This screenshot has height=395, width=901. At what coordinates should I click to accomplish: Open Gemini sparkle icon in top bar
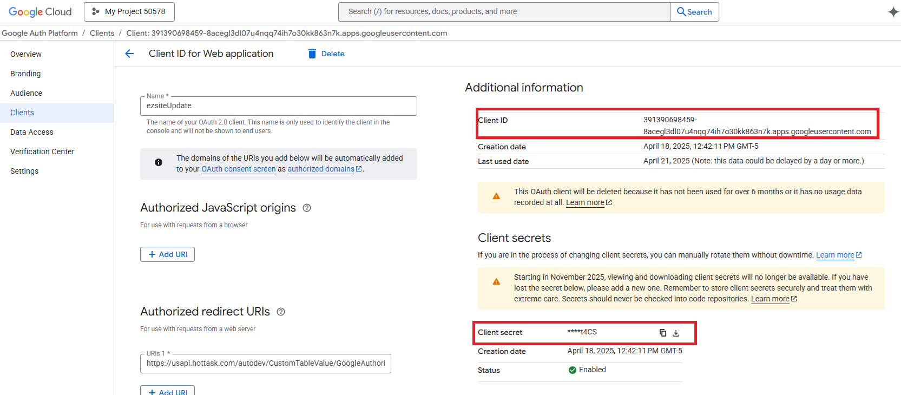pyautogui.click(x=893, y=12)
